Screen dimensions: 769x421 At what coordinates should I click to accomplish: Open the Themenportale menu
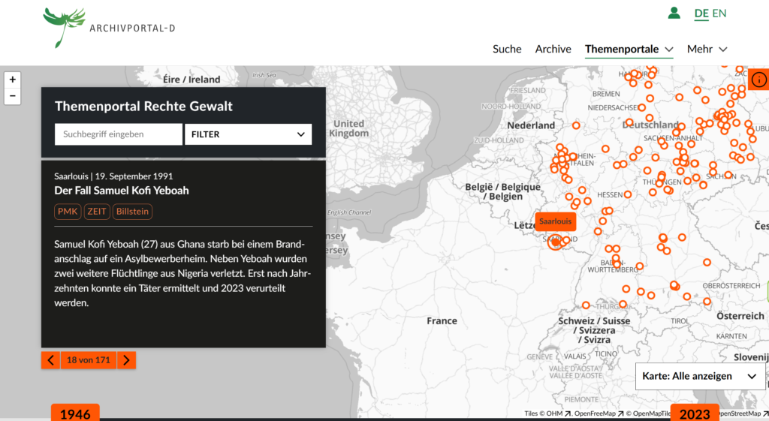[x=629, y=49]
